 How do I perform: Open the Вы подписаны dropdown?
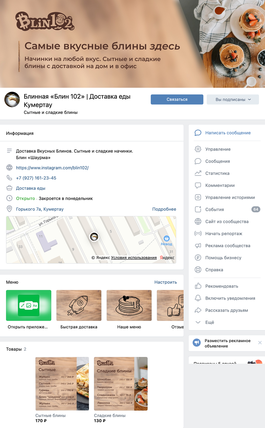tap(233, 99)
